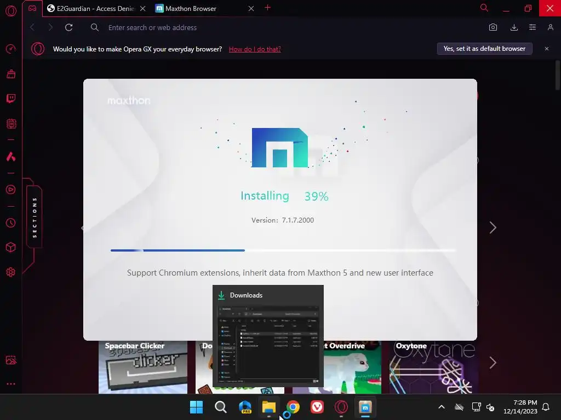The height and width of the screenshot is (420, 561).
Task: Click the next arrow beside Oxytone game
Action: [493, 363]
